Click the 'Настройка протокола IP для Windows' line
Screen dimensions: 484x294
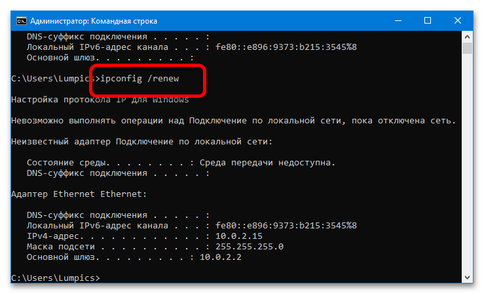point(100,100)
